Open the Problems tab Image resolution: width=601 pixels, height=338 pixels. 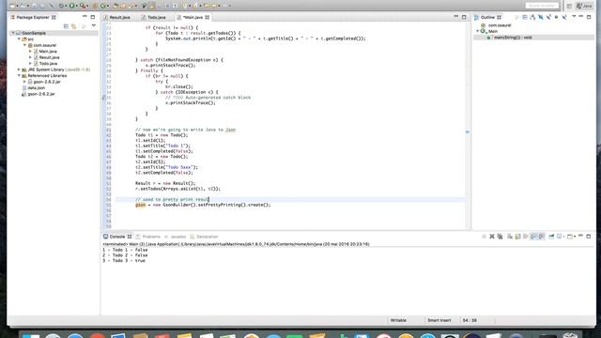coord(148,237)
